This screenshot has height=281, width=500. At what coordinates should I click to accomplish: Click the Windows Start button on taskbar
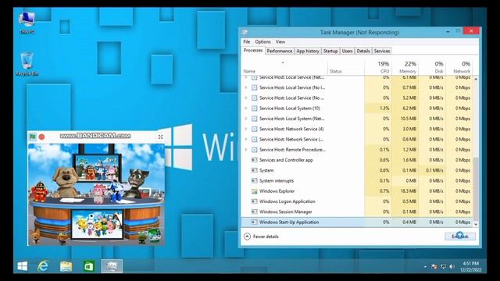[x=23, y=266]
